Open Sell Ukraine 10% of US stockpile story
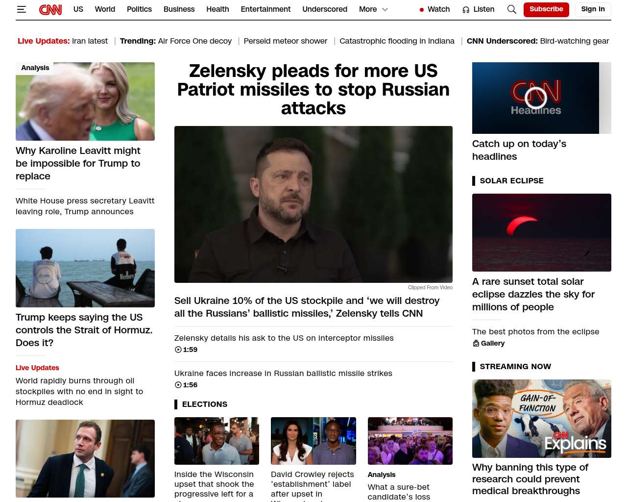Viewport: 627px width, 502px height. [307, 307]
